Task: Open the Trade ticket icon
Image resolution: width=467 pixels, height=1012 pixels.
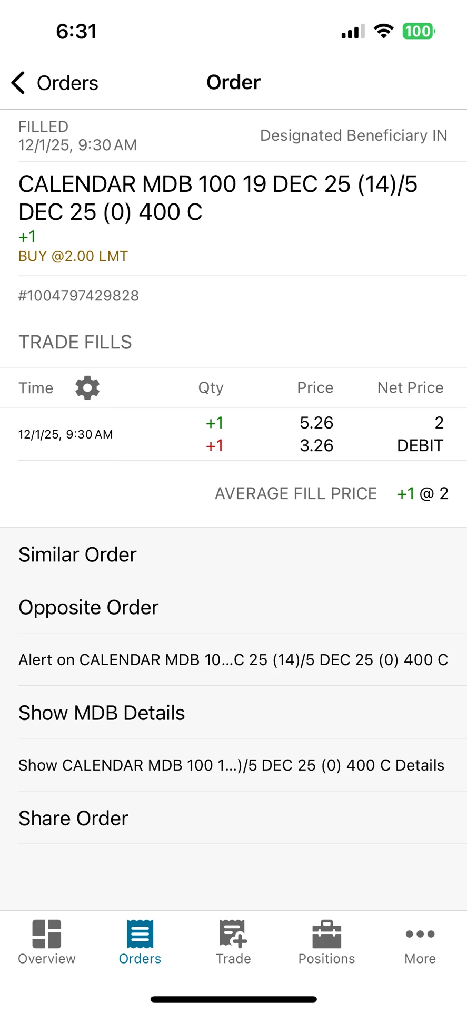Action: pos(233,934)
